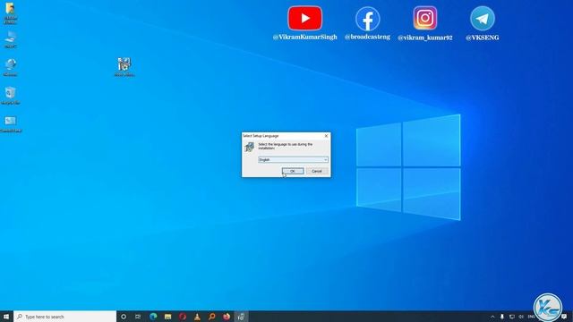This screenshot has width=573, height=322.
Task: Select the yellow folder icon on the desktop
Action: coord(10,13)
